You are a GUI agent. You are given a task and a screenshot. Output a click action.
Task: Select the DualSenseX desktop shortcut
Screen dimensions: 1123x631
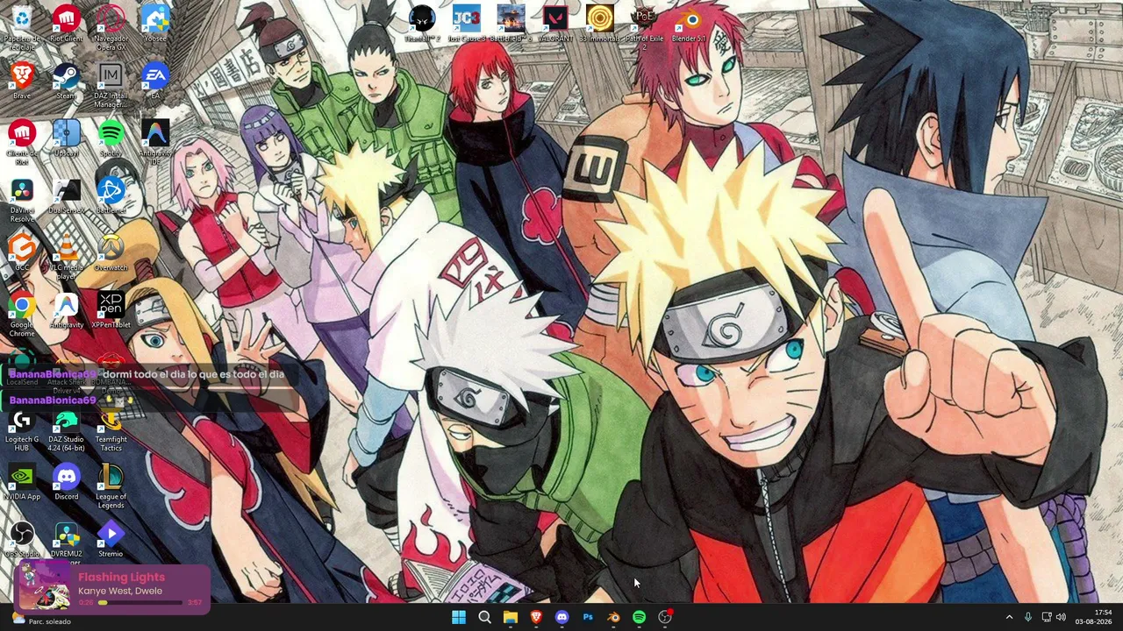67,195
